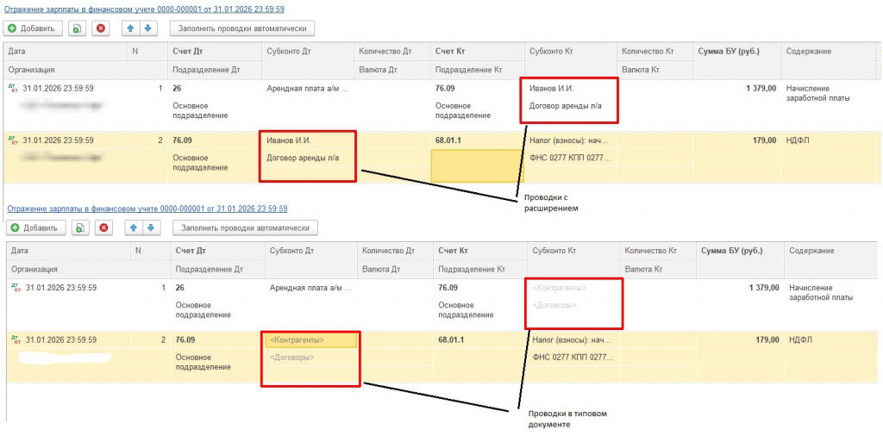Image resolution: width=883 pixels, height=436 pixels.
Task: Select Договор аренды л/а in Начисление заработной платы row
Action: click(566, 105)
